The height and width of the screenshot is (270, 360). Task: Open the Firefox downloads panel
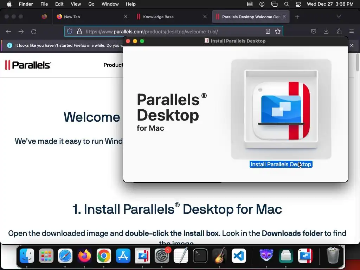click(326, 31)
